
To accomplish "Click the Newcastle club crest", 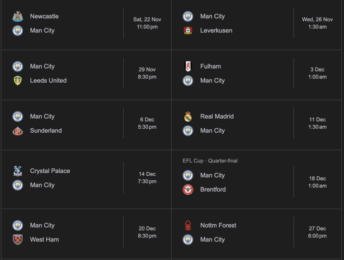I will (x=17, y=16).
